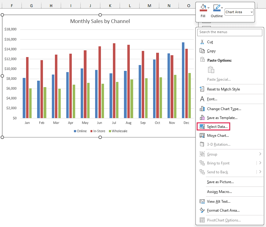Click the chart title Monthly Sales by Channel
The height and width of the screenshot is (227, 266).
(100, 21)
